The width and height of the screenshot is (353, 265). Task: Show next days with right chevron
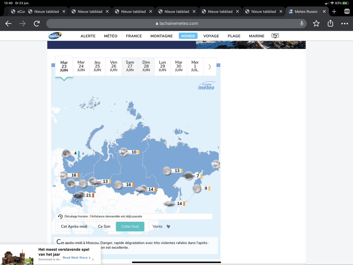coord(209,67)
